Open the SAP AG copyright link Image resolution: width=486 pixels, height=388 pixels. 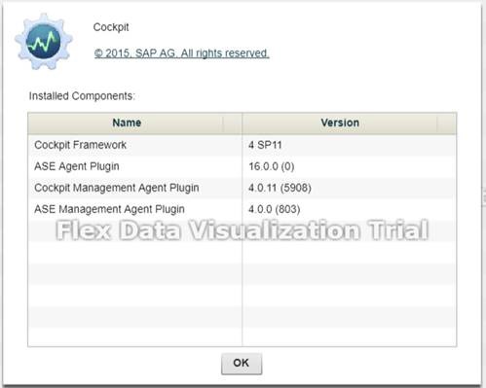tap(181, 53)
